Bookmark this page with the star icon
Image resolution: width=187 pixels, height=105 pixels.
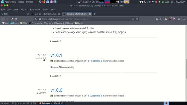137,19
